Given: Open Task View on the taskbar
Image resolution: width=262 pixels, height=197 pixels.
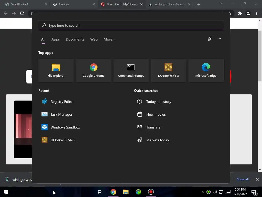Looking at the screenshot, I should (x=100, y=192).
